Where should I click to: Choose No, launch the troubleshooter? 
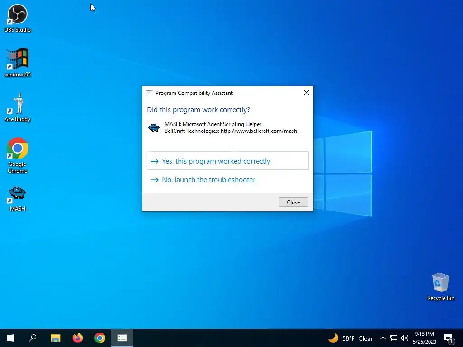point(228,179)
